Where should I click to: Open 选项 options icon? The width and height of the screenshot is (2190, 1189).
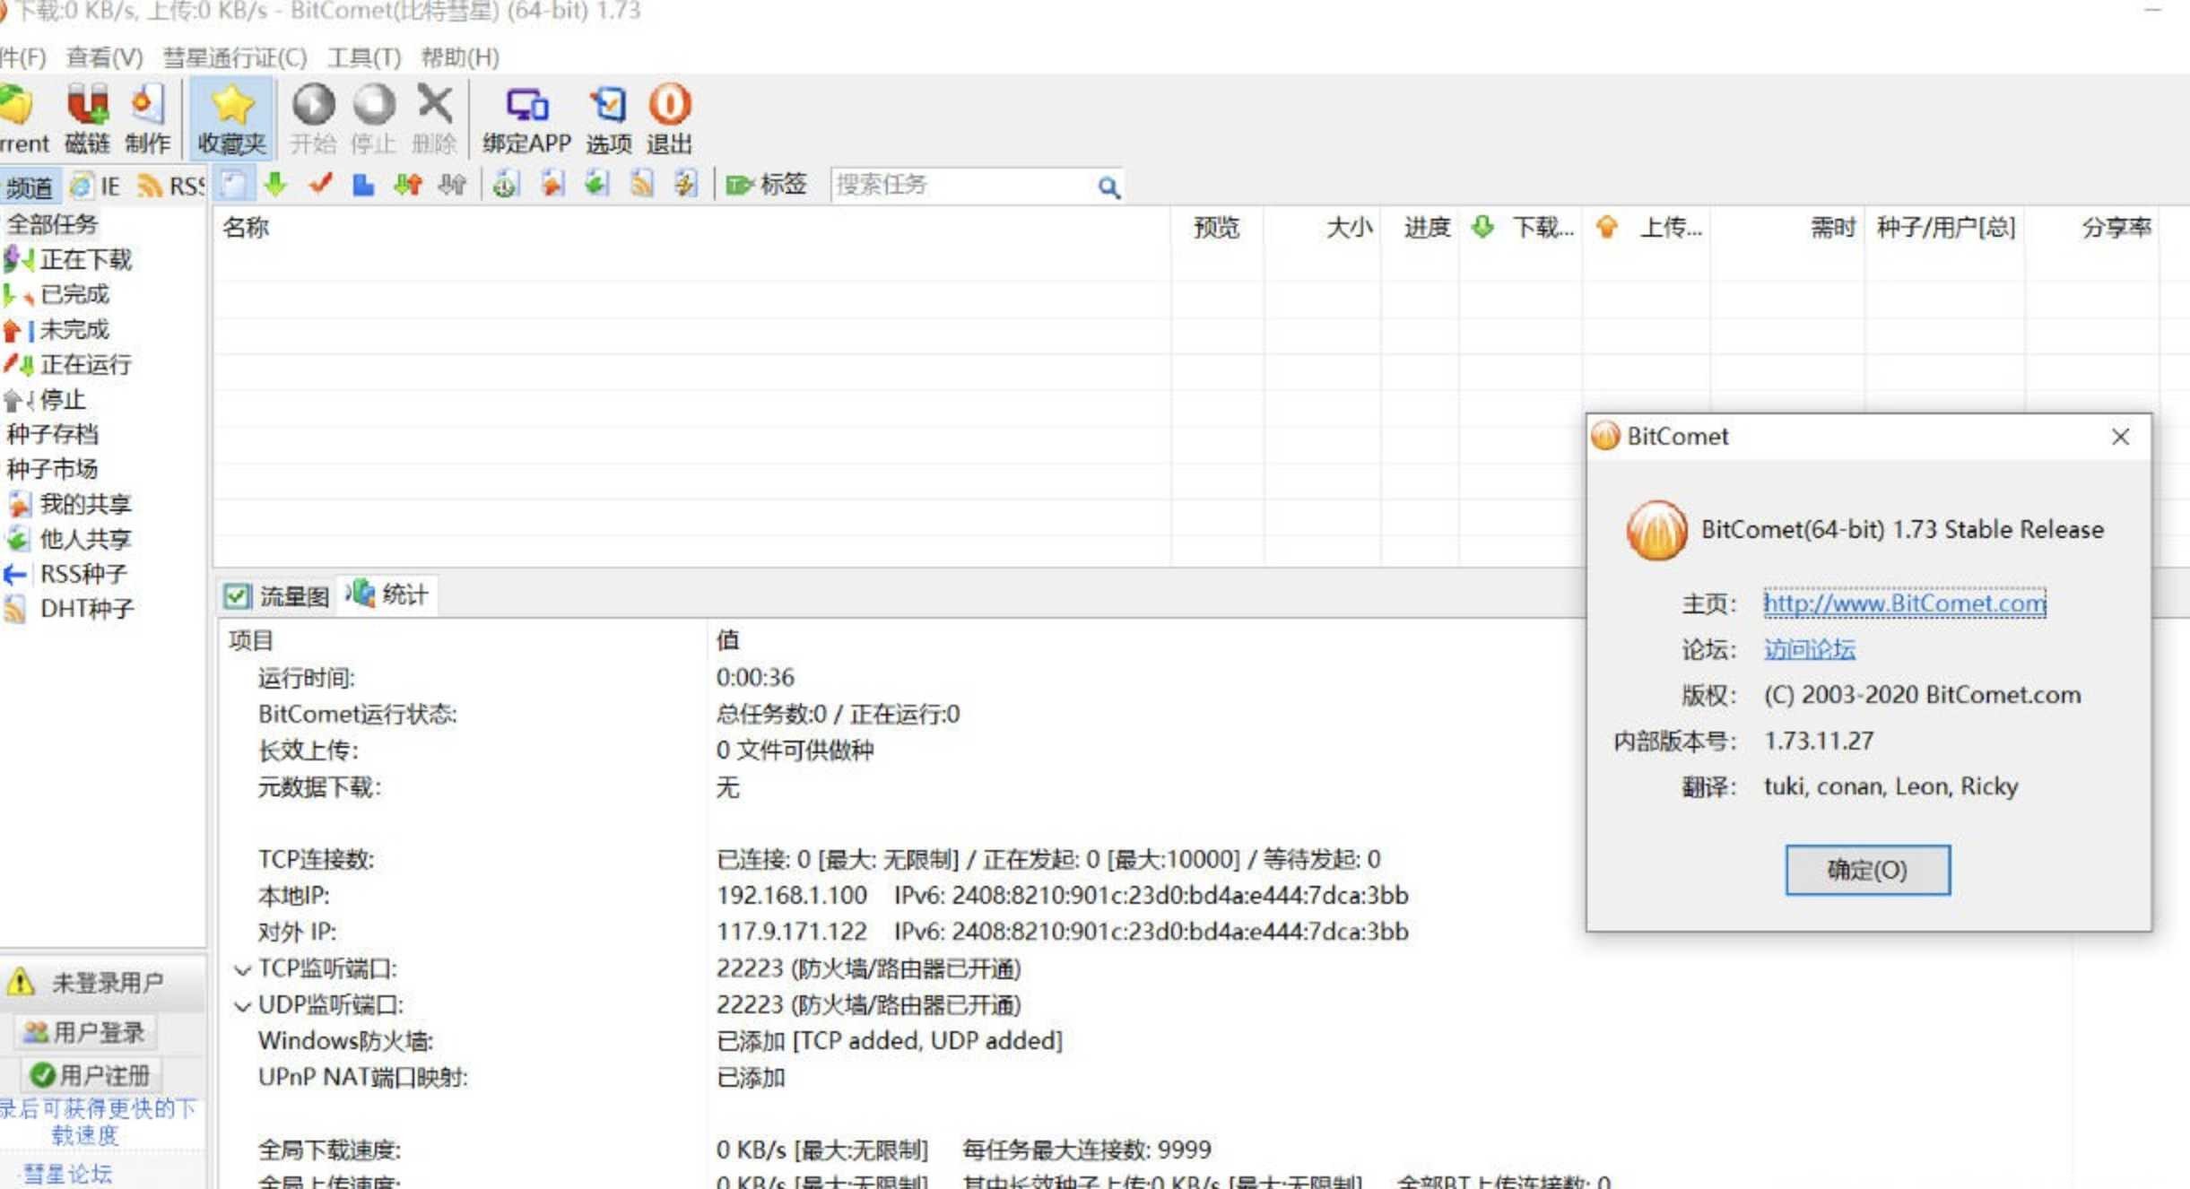tap(608, 118)
